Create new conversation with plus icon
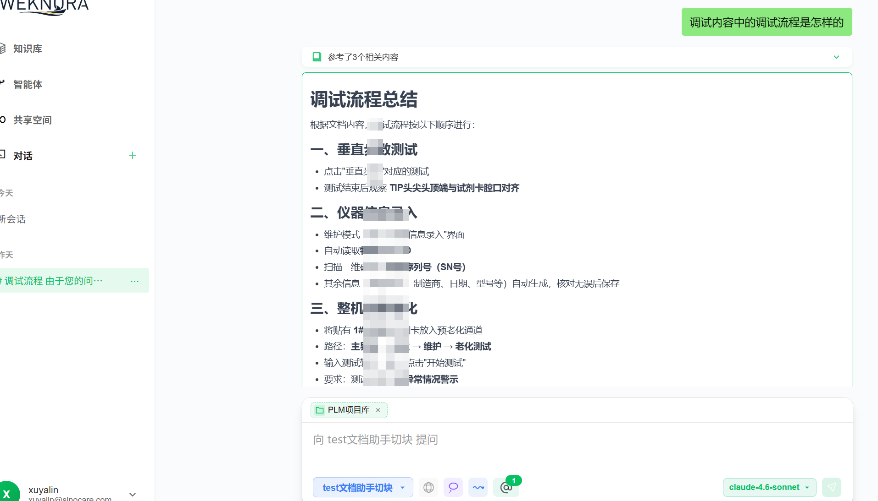 (x=133, y=155)
